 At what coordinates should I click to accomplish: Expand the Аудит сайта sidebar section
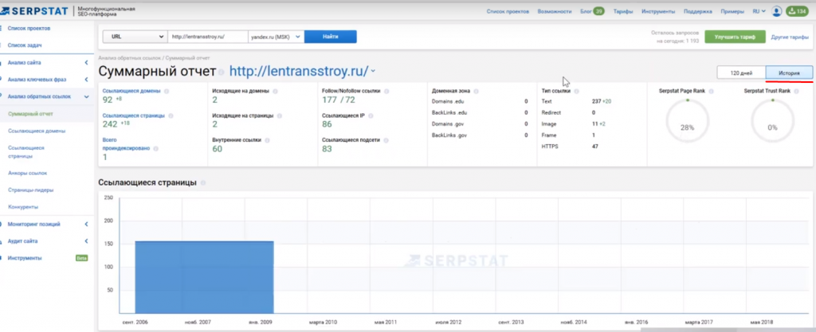pyautogui.click(x=86, y=241)
